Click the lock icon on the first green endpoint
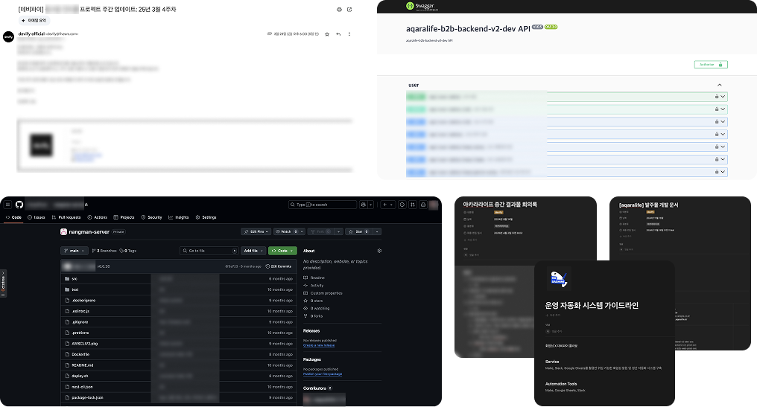The width and height of the screenshot is (757, 407). coord(717,97)
